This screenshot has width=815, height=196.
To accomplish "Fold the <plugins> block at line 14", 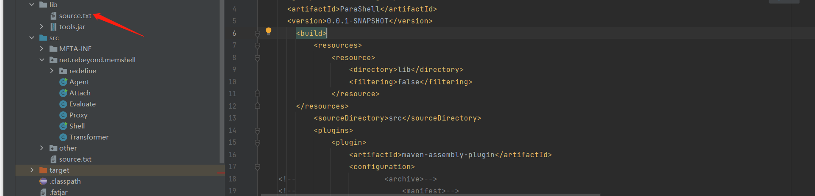I will (258, 131).
